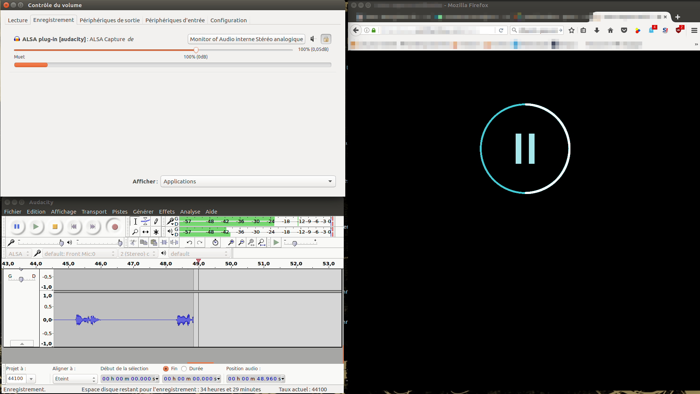
Task: Choose the Time Shift tool
Action: click(145, 232)
